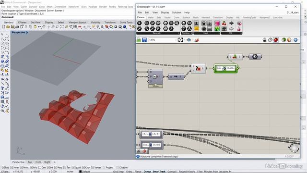Select the solid black arrow in Util group
The image size is (307, 173).
[x=231, y=24]
